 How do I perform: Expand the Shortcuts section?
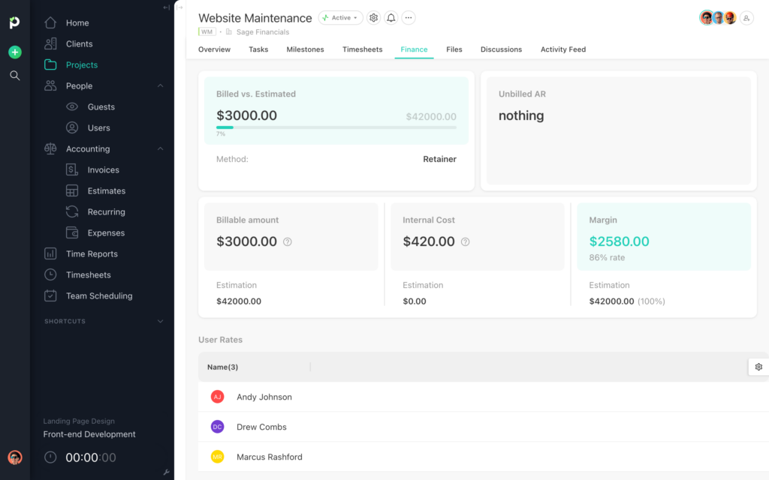[x=160, y=321]
